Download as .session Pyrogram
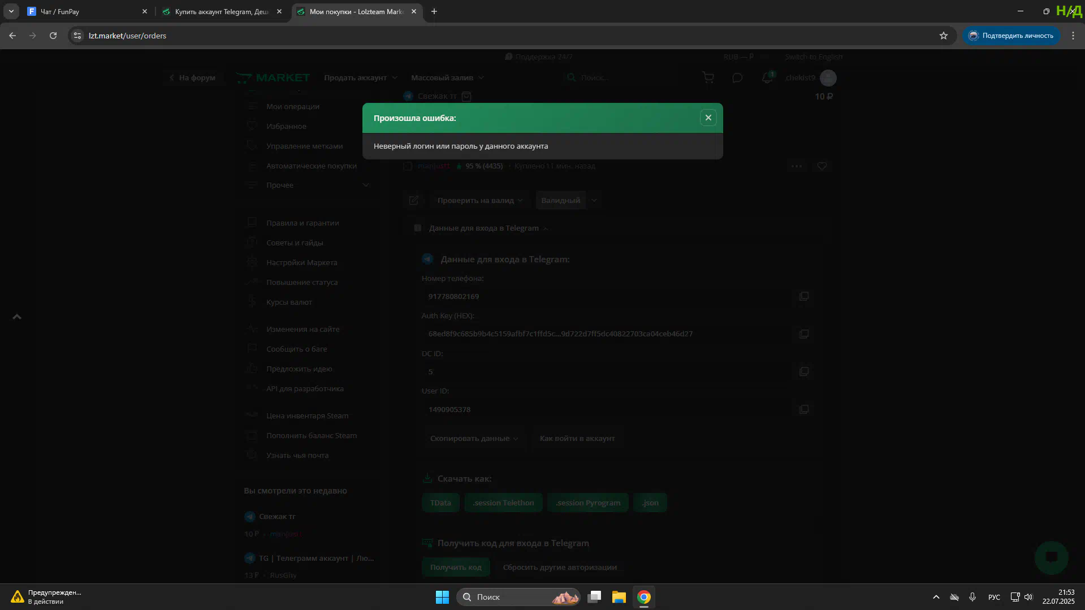The image size is (1085, 610). [x=587, y=503]
